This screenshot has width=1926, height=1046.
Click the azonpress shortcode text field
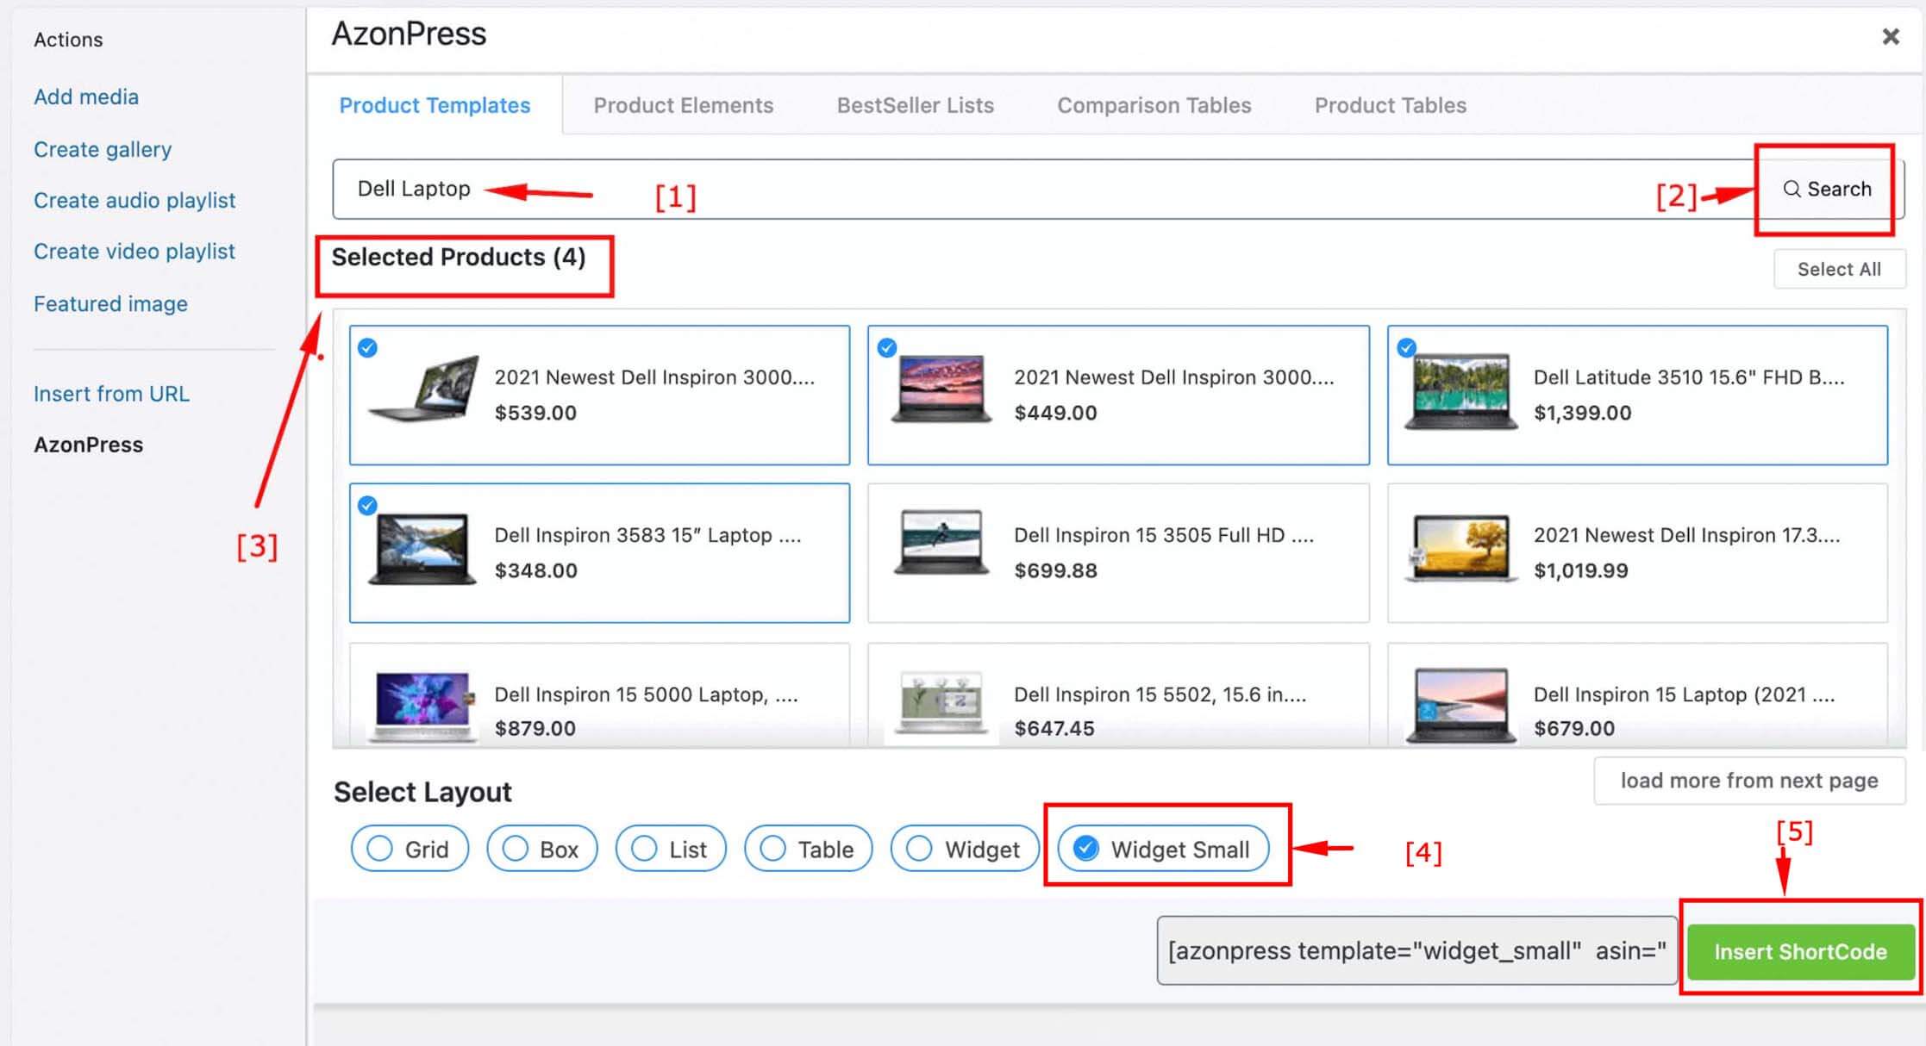pyautogui.click(x=1416, y=950)
